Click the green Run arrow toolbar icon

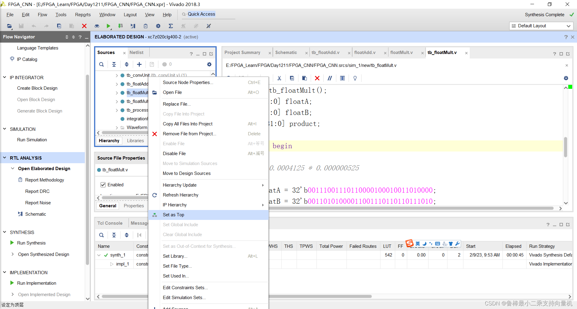tap(108, 26)
